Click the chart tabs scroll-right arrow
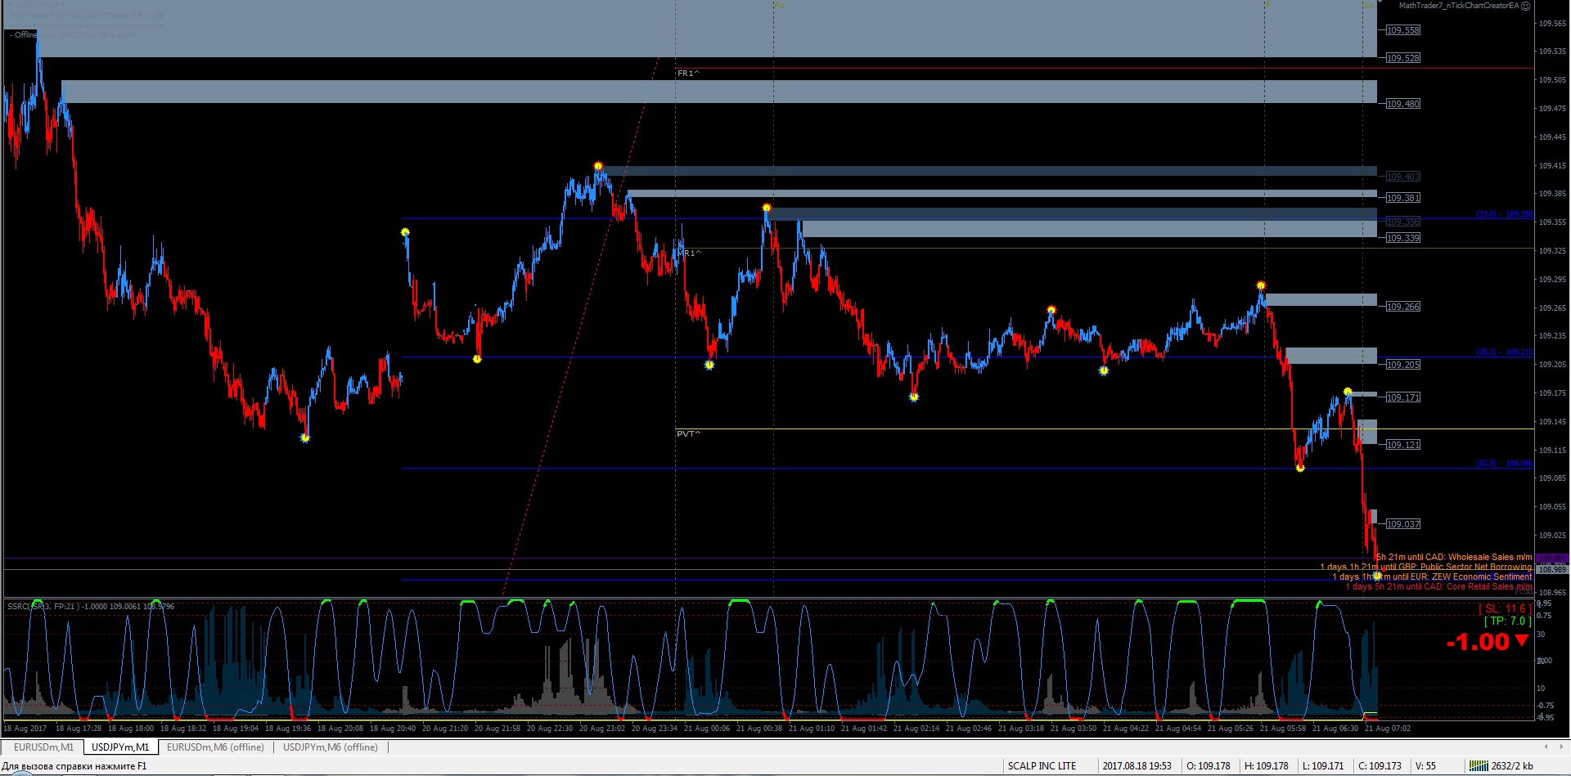1571x776 pixels. [1560, 747]
